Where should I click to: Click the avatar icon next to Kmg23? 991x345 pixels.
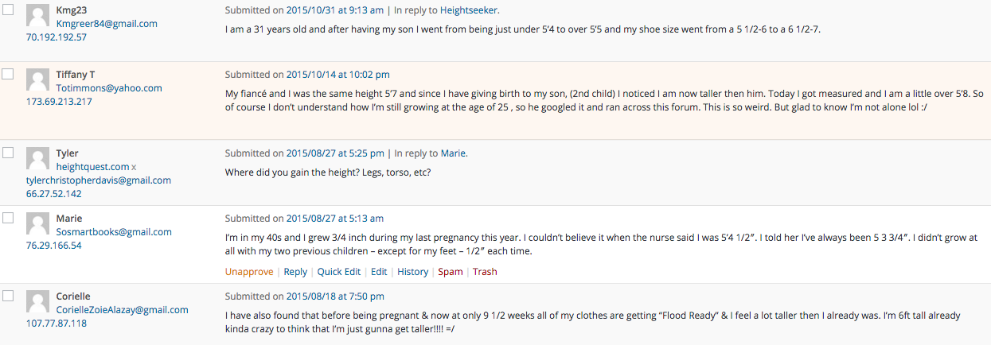[x=38, y=15]
